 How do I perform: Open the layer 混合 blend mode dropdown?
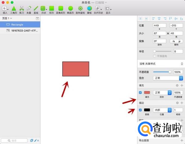pyautogui.click(x=168, y=78)
